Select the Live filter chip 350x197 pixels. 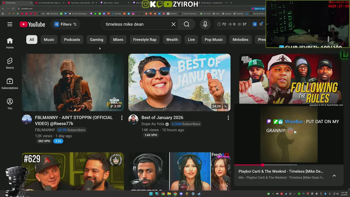pyautogui.click(x=191, y=40)
